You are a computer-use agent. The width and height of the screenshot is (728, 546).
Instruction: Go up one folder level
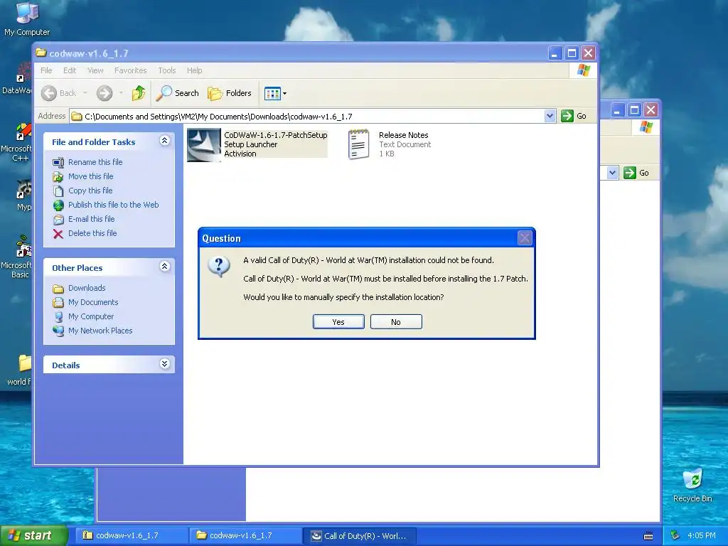(139, 93)
